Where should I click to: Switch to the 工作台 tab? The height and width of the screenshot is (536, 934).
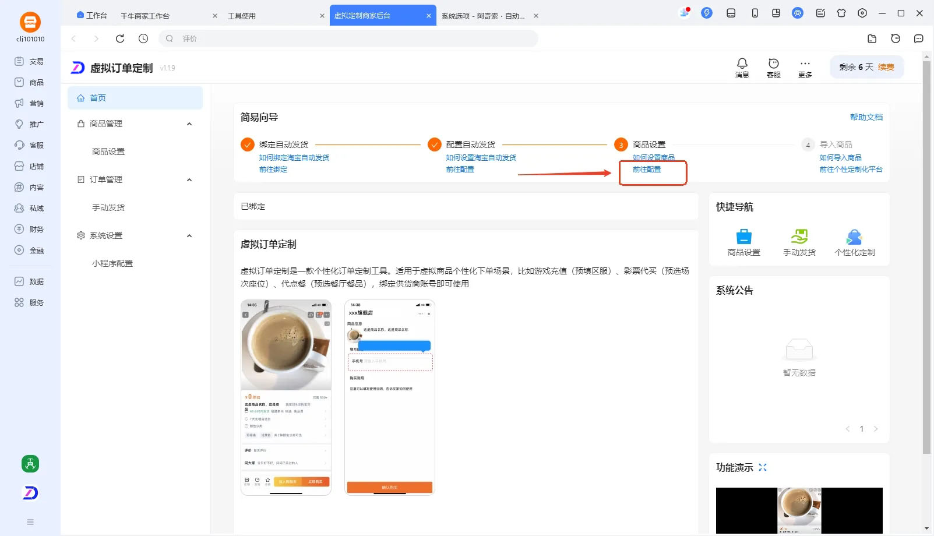pyautogui.click(x=92, y=16)
